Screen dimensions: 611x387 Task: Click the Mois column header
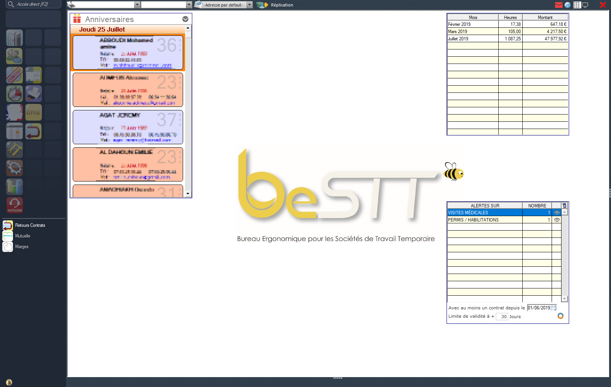(x=473, y=17)
